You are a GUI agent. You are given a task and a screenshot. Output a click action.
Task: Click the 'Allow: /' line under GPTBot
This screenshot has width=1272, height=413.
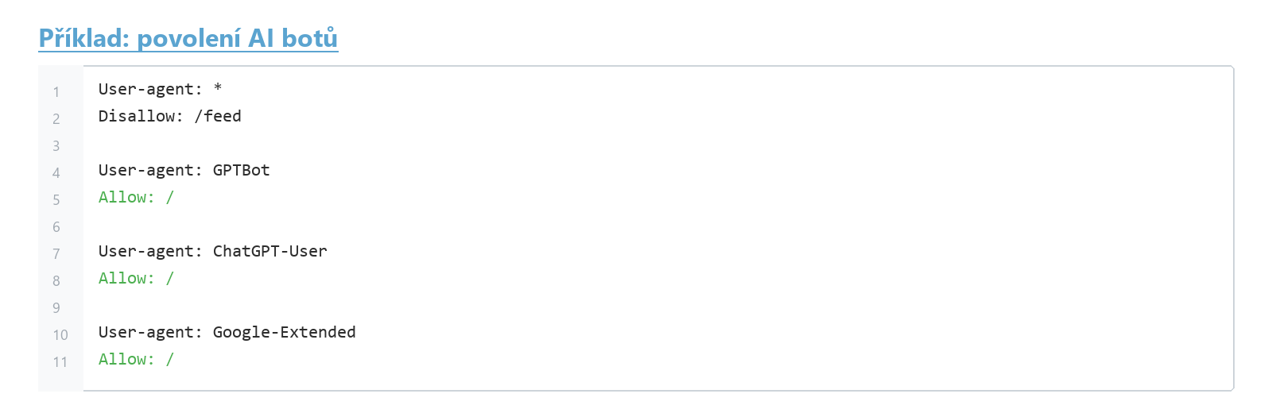point(136,197)
